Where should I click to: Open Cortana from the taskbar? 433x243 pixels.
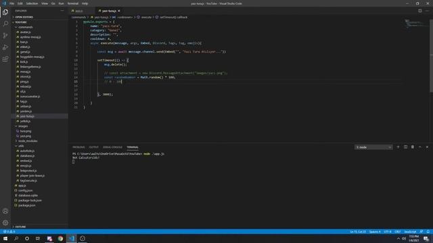[x=27, y=238]
